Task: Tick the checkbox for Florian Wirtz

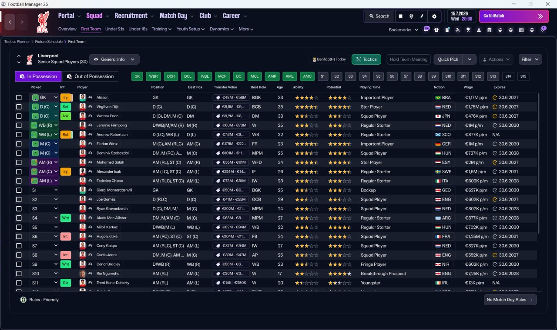Action: (19, 144)
